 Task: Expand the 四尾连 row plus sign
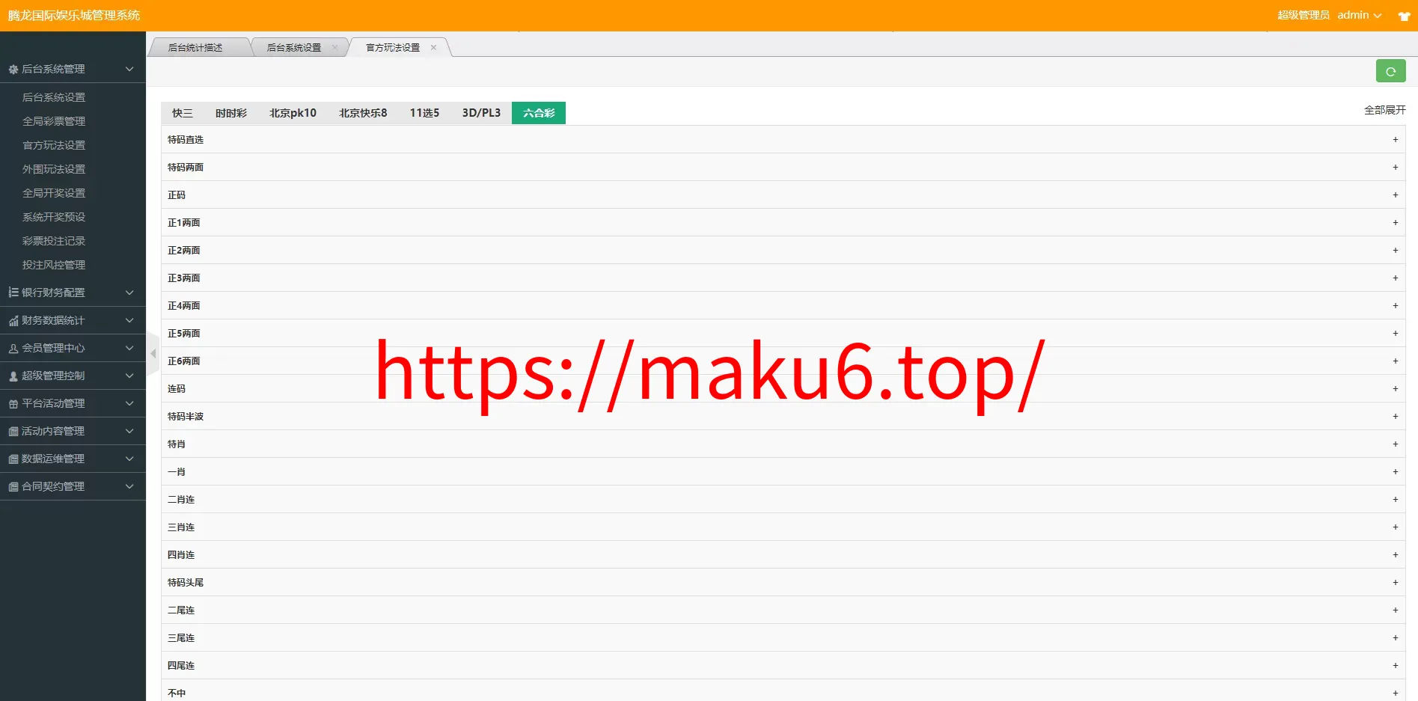[x=1396, y=665]
